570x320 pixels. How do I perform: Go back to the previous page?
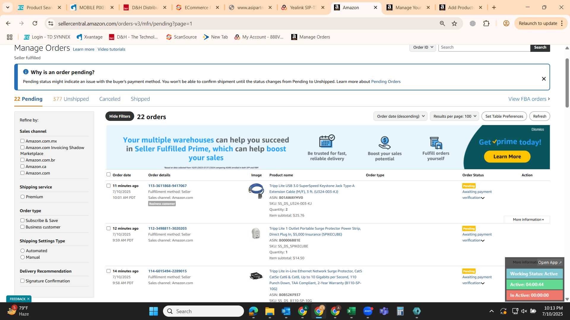tap(8, 23)
